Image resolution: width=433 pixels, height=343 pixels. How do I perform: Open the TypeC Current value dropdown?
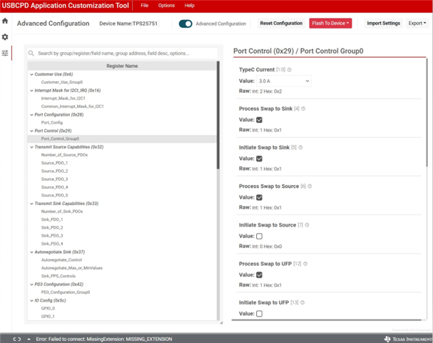284,81
